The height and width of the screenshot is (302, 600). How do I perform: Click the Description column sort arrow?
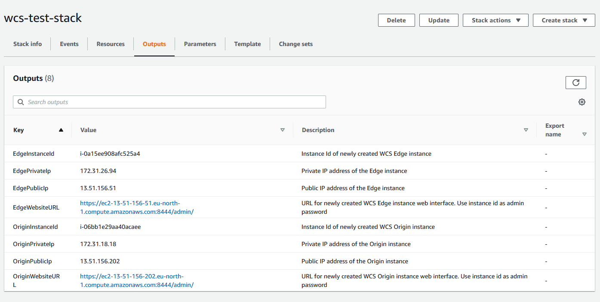point(526,130)
